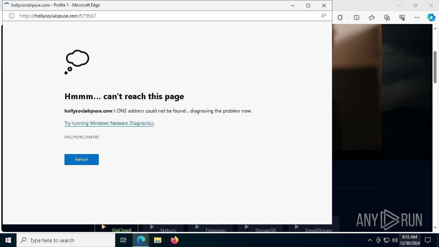The height and width of the screenshot is (247, 439).
Task: Select the Filemoon server tab
Action: pyautogui.click(x=211, y=228)
